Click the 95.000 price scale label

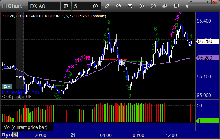coord(204,95)
